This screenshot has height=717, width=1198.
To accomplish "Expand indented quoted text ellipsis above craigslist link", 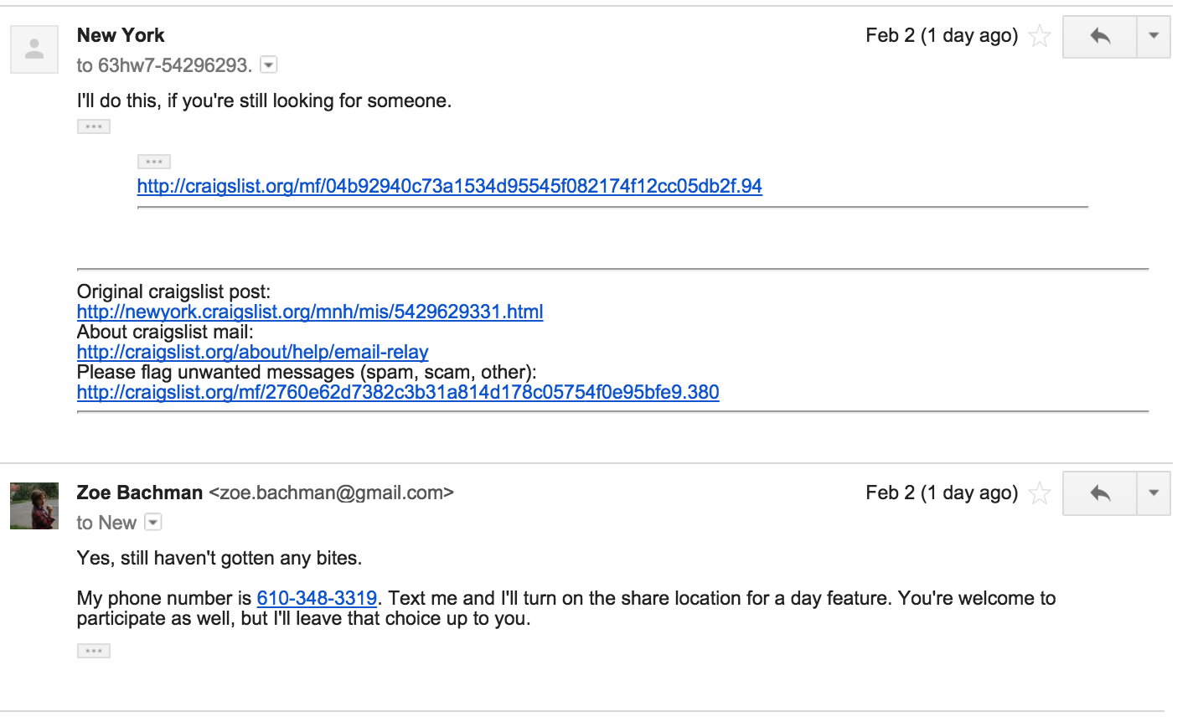I will tap(154, 162).
